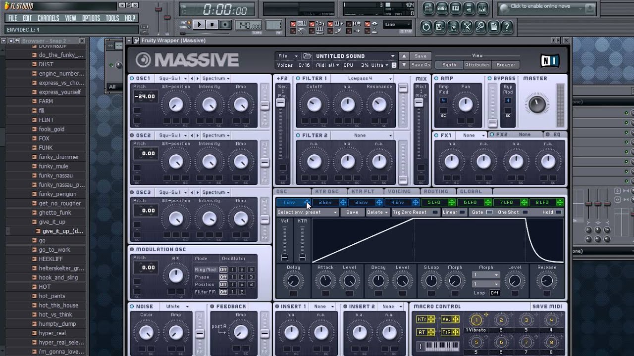This screenshot has width=634, height=356.
Task: Toggle the Gate checkbox in envelope
Action: coord(489,212)
